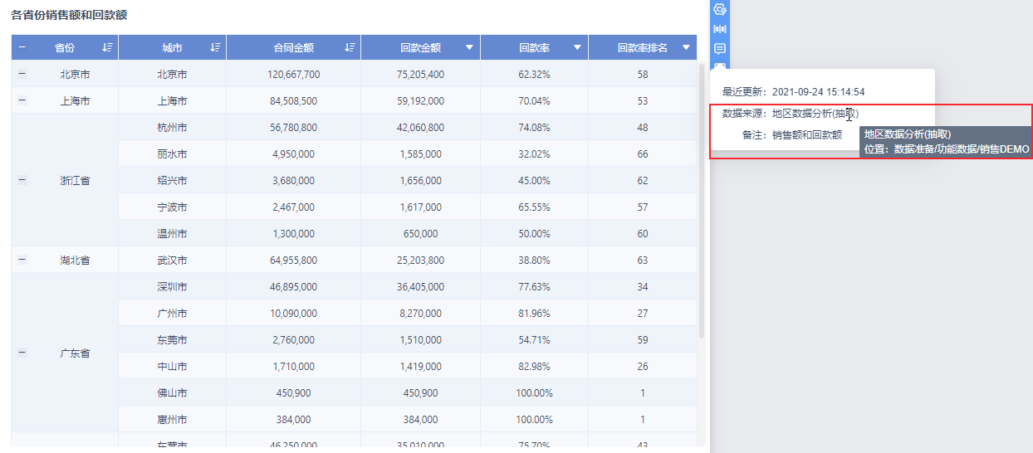
Task: Select the 温州市 city cell
Action: point(172,233)
